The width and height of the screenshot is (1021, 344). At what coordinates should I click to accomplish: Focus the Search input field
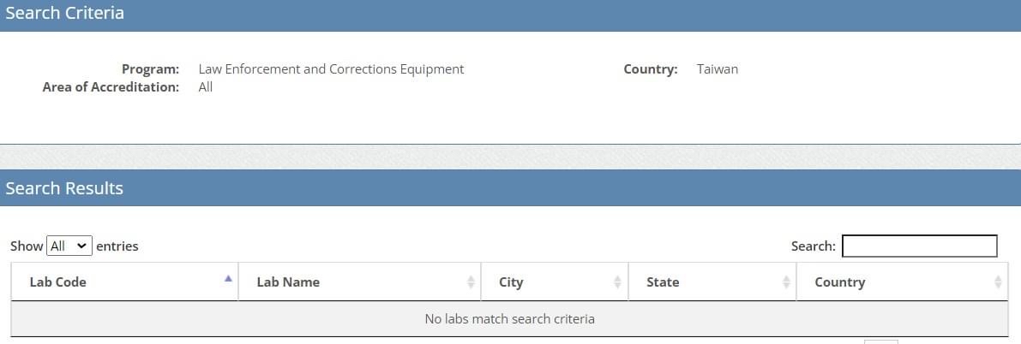[919, 246]
